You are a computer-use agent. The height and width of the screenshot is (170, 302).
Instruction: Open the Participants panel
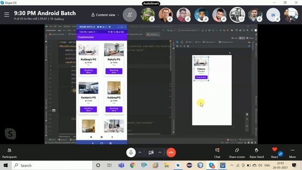[x=9, y=153]
